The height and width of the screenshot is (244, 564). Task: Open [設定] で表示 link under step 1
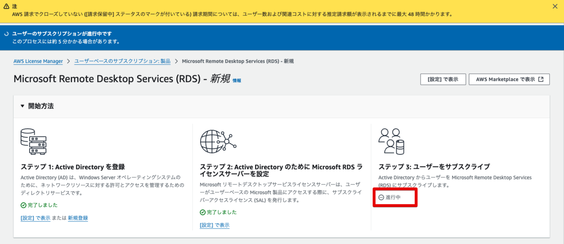36,218
